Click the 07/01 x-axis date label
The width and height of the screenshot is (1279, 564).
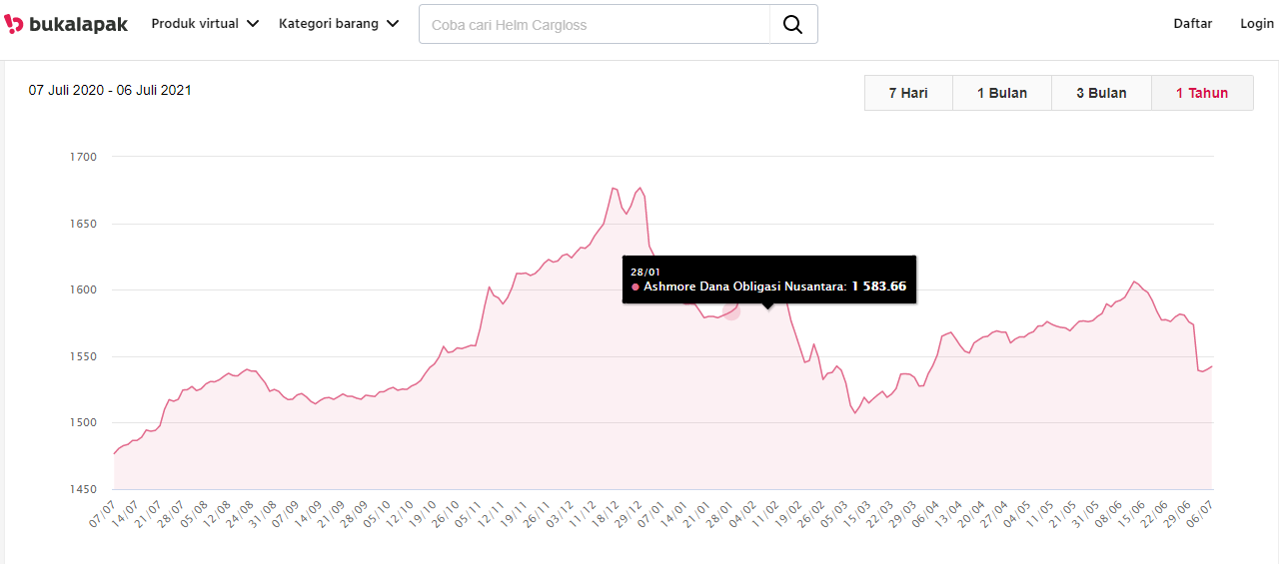(652, 514)
